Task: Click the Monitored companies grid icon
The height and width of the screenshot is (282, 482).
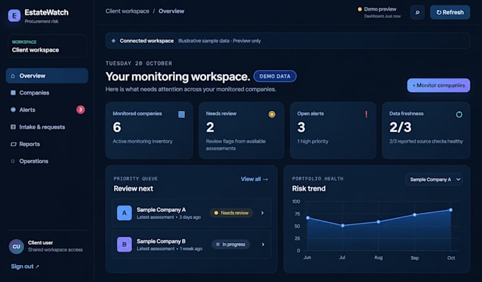Action: tap(181, 114)
